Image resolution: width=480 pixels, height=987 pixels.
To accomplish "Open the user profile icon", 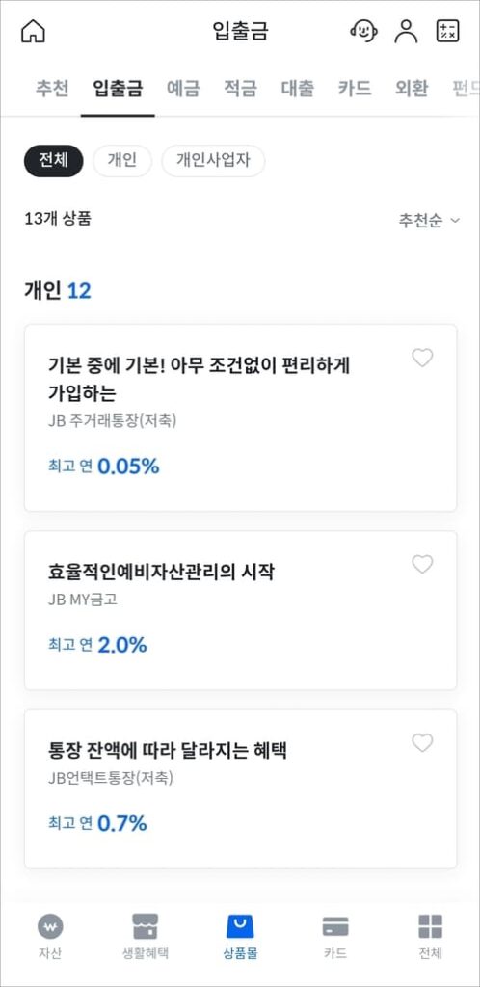I will 406,31.
